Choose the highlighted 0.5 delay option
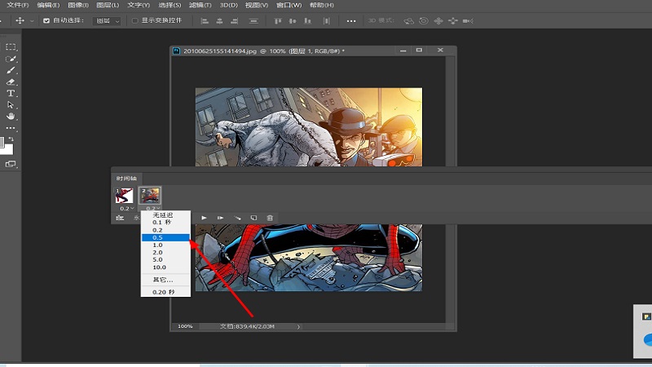Image resolution: width=652 pixels, height=367 pixels. tap(166, 237)
